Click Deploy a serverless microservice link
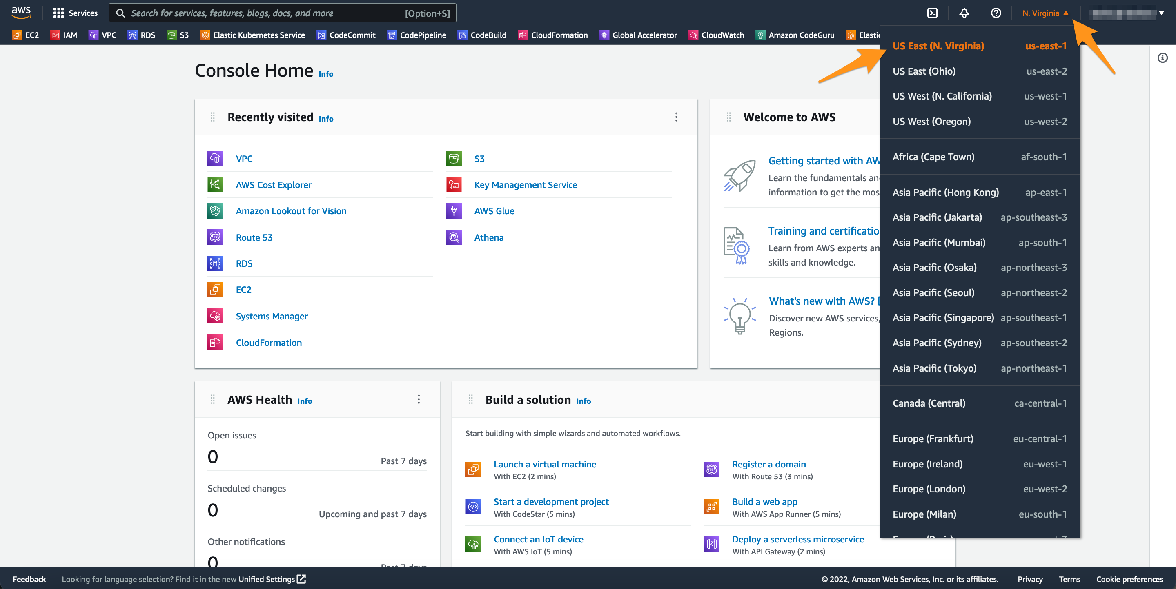This screenshot has height=589, width=1176. [x=798, y=539]
